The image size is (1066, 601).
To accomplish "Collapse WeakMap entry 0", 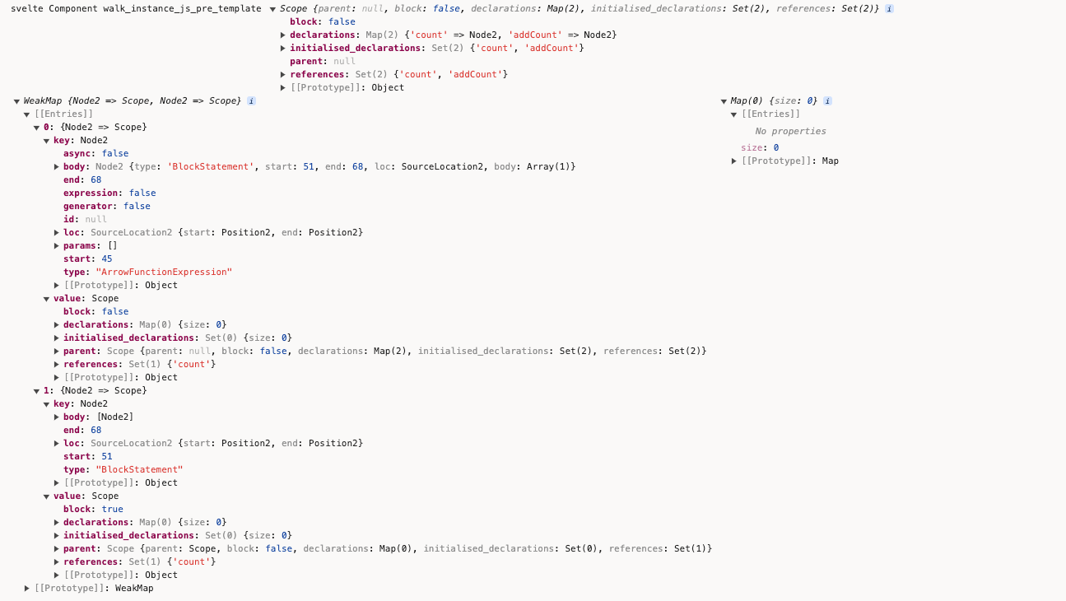I will (37, 127).
